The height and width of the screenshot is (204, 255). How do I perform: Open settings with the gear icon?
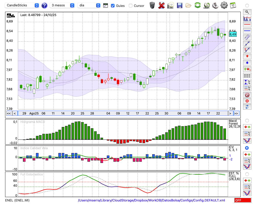224,5
